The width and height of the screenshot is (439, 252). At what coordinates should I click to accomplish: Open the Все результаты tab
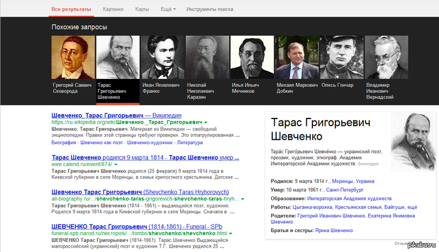71,9
